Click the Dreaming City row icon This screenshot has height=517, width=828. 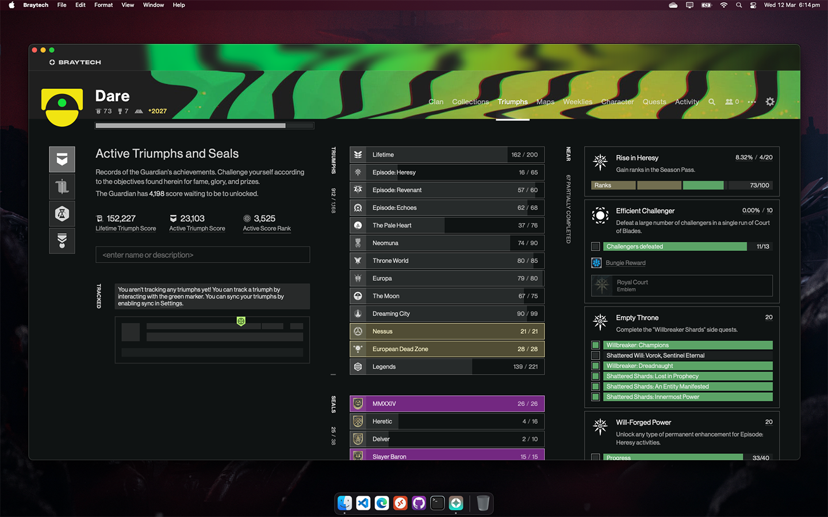click(x=358, y=314)
